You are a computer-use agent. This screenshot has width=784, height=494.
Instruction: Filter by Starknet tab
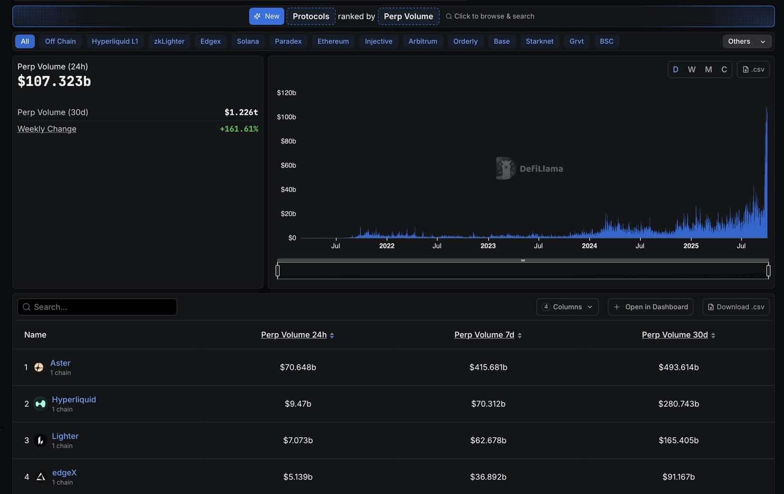tap(539, 41)
